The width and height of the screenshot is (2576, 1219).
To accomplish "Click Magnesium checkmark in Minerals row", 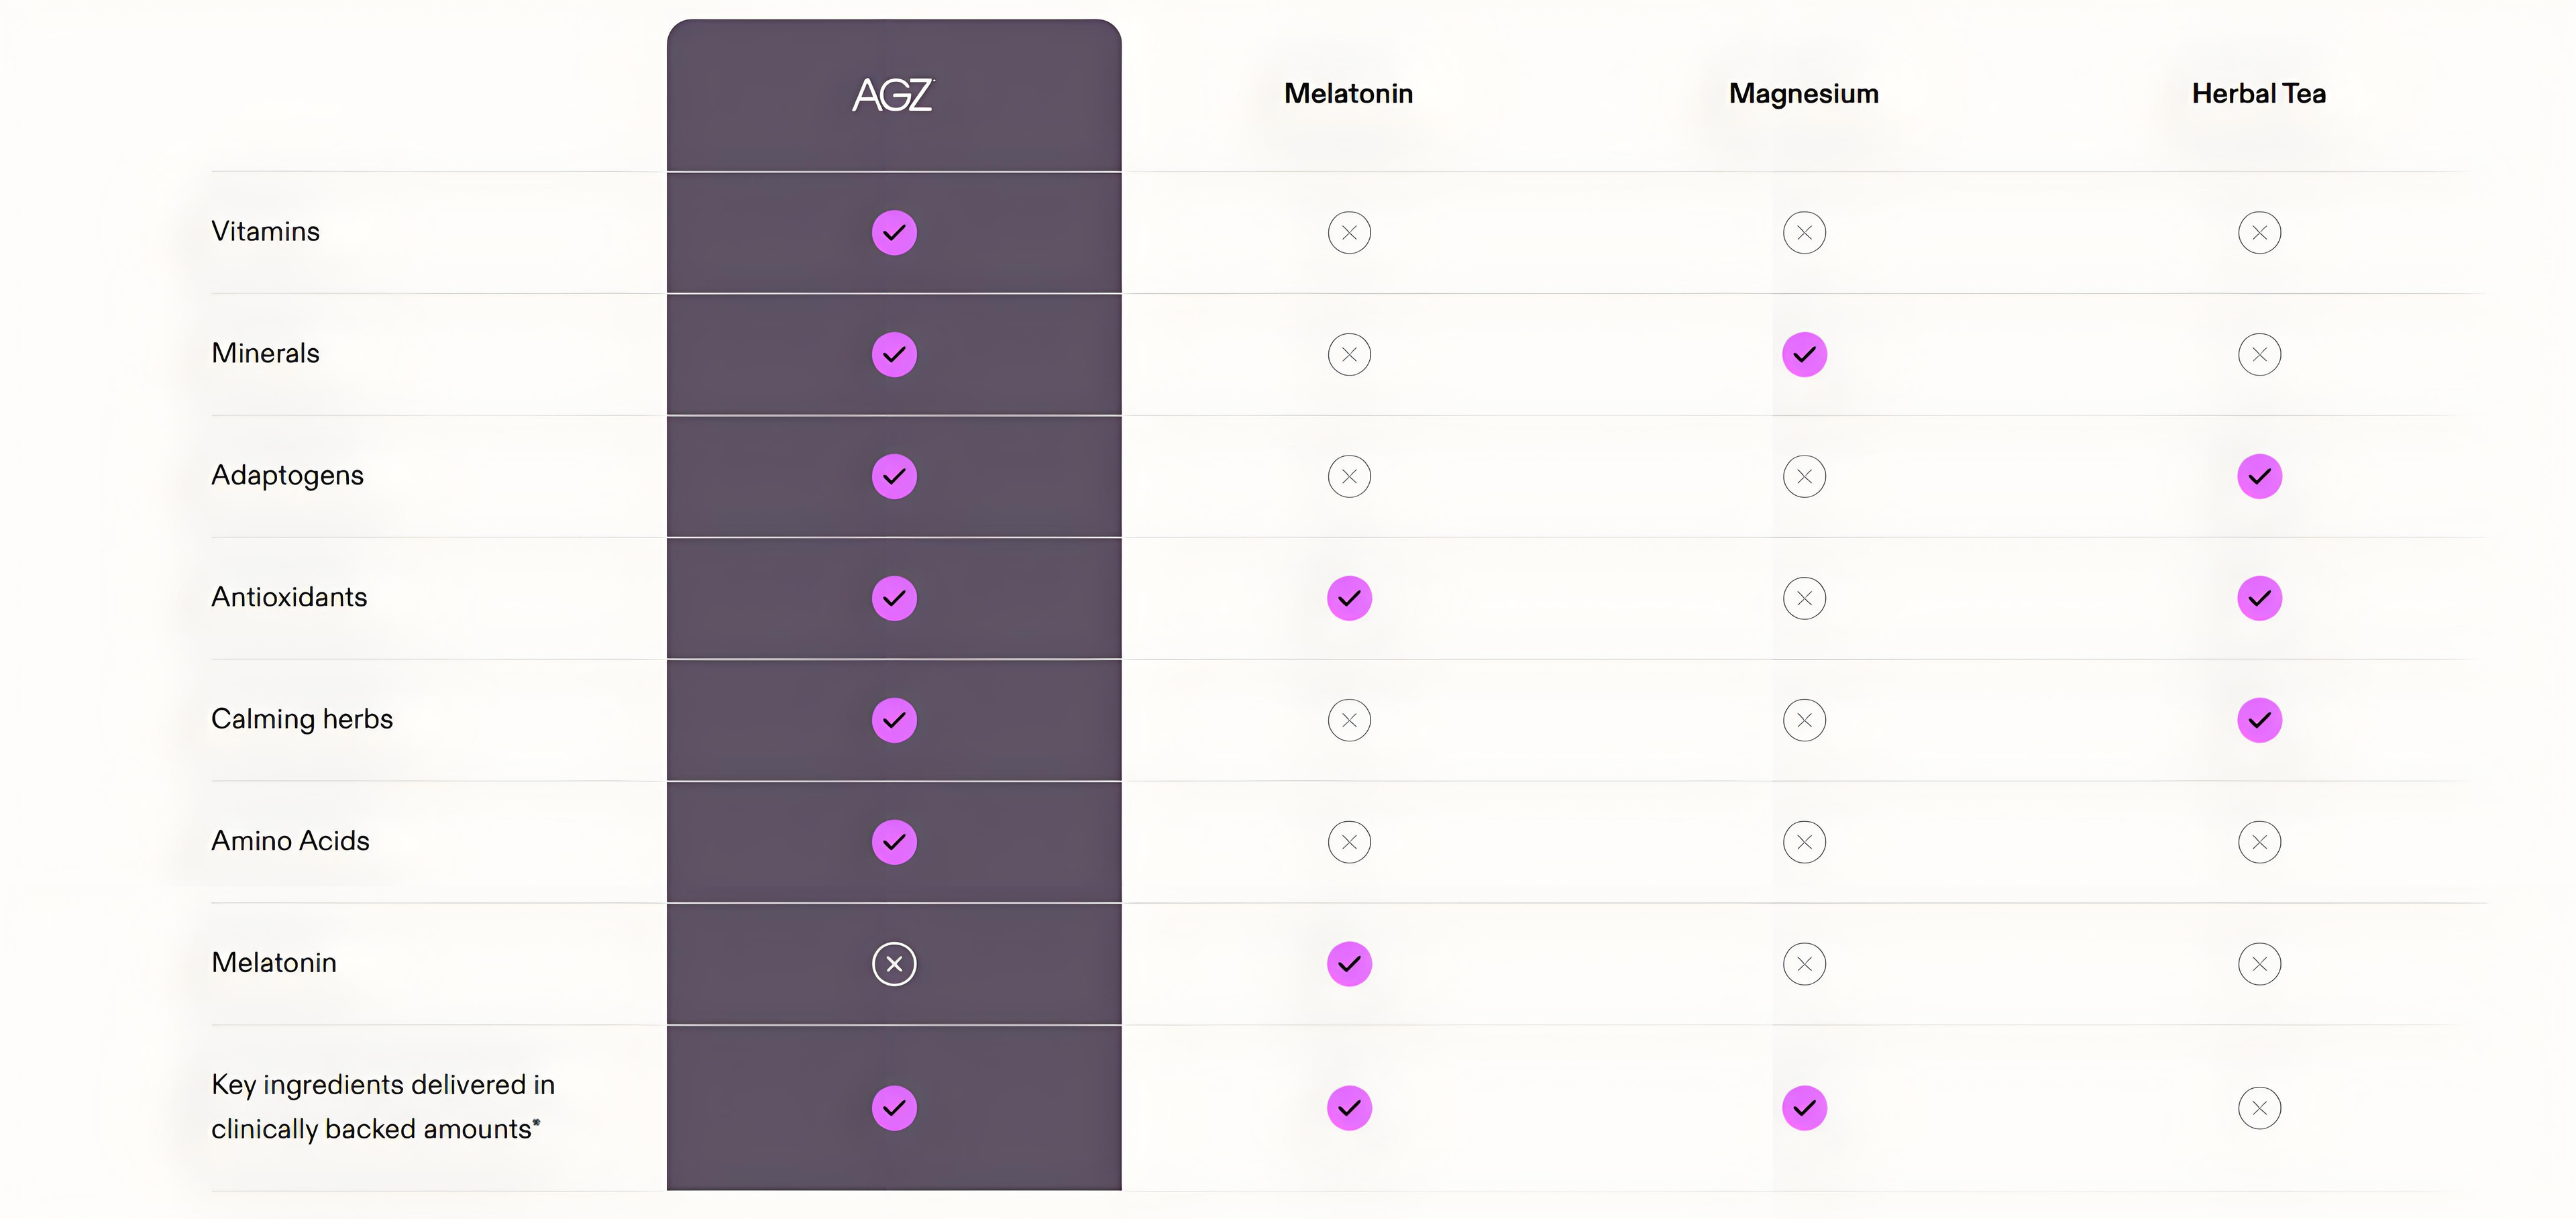I will (x=1804, y=355).
